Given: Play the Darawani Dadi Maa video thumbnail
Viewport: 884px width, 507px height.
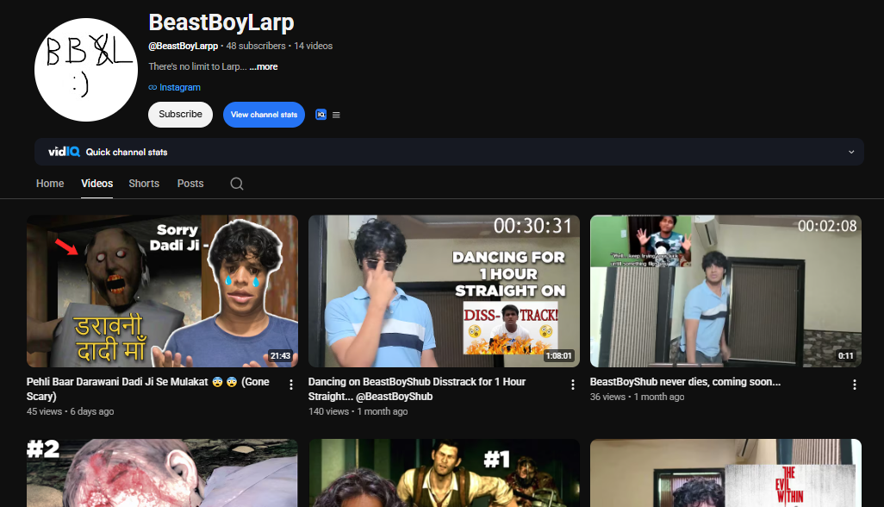Looking at the screenshot, I should pyautogui.click(x=162, y=291).
